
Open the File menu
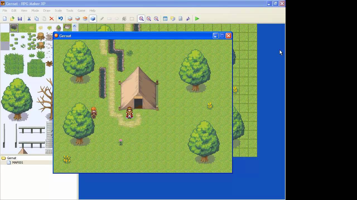5,11
